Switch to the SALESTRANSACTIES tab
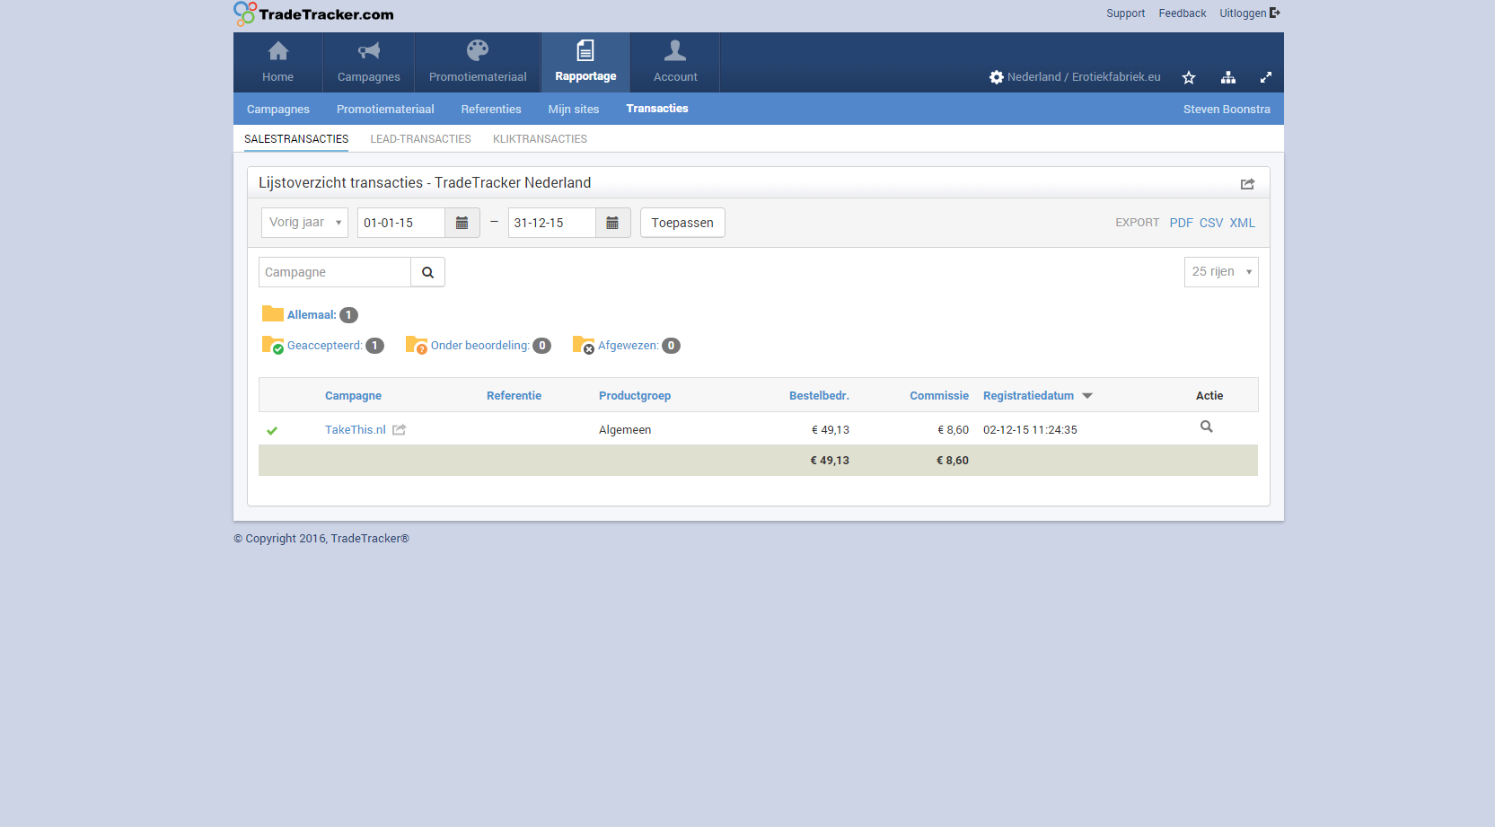Viewport: 1495px width, 827px height. pyautogui.click(x=296, y=139)
